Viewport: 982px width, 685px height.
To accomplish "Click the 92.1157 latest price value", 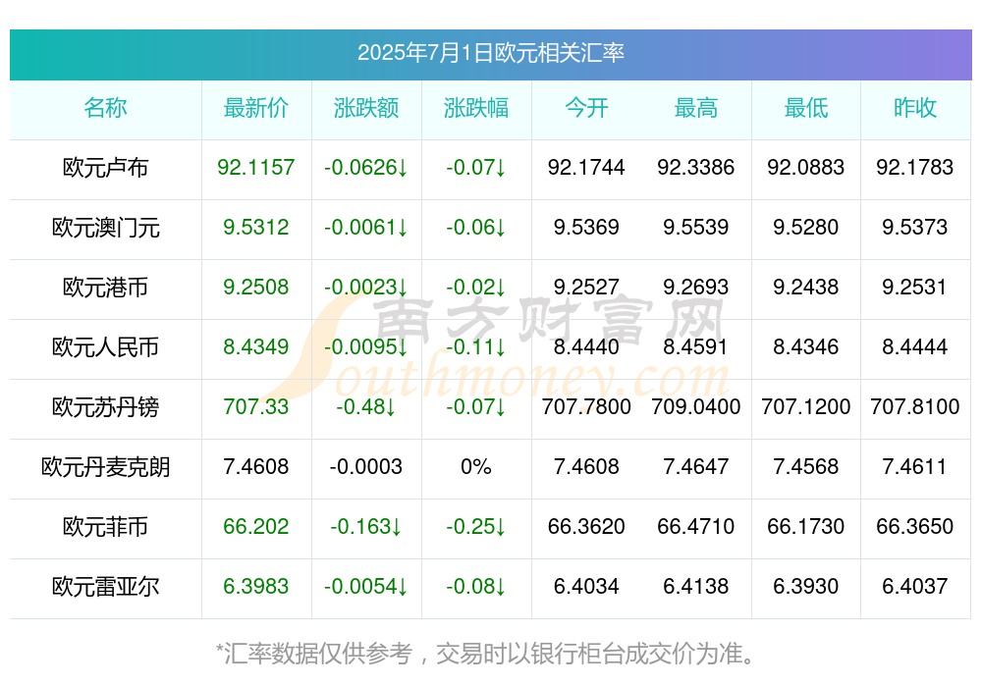I will (255, 168).
